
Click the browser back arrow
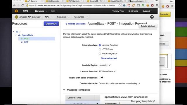[14, 5]
